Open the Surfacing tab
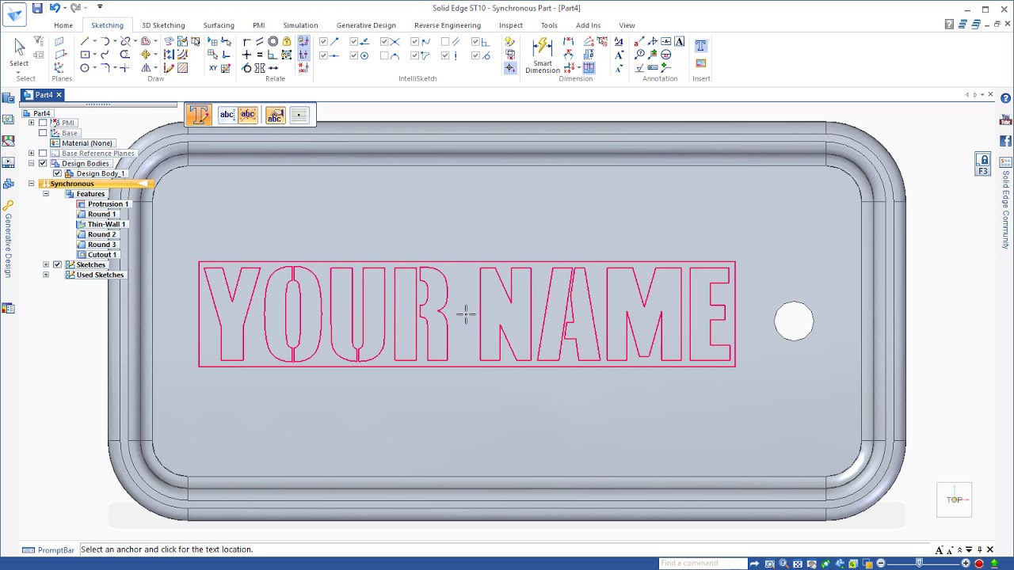The width and height of the screenshot is (1014, 570). (x=219, y=25)
